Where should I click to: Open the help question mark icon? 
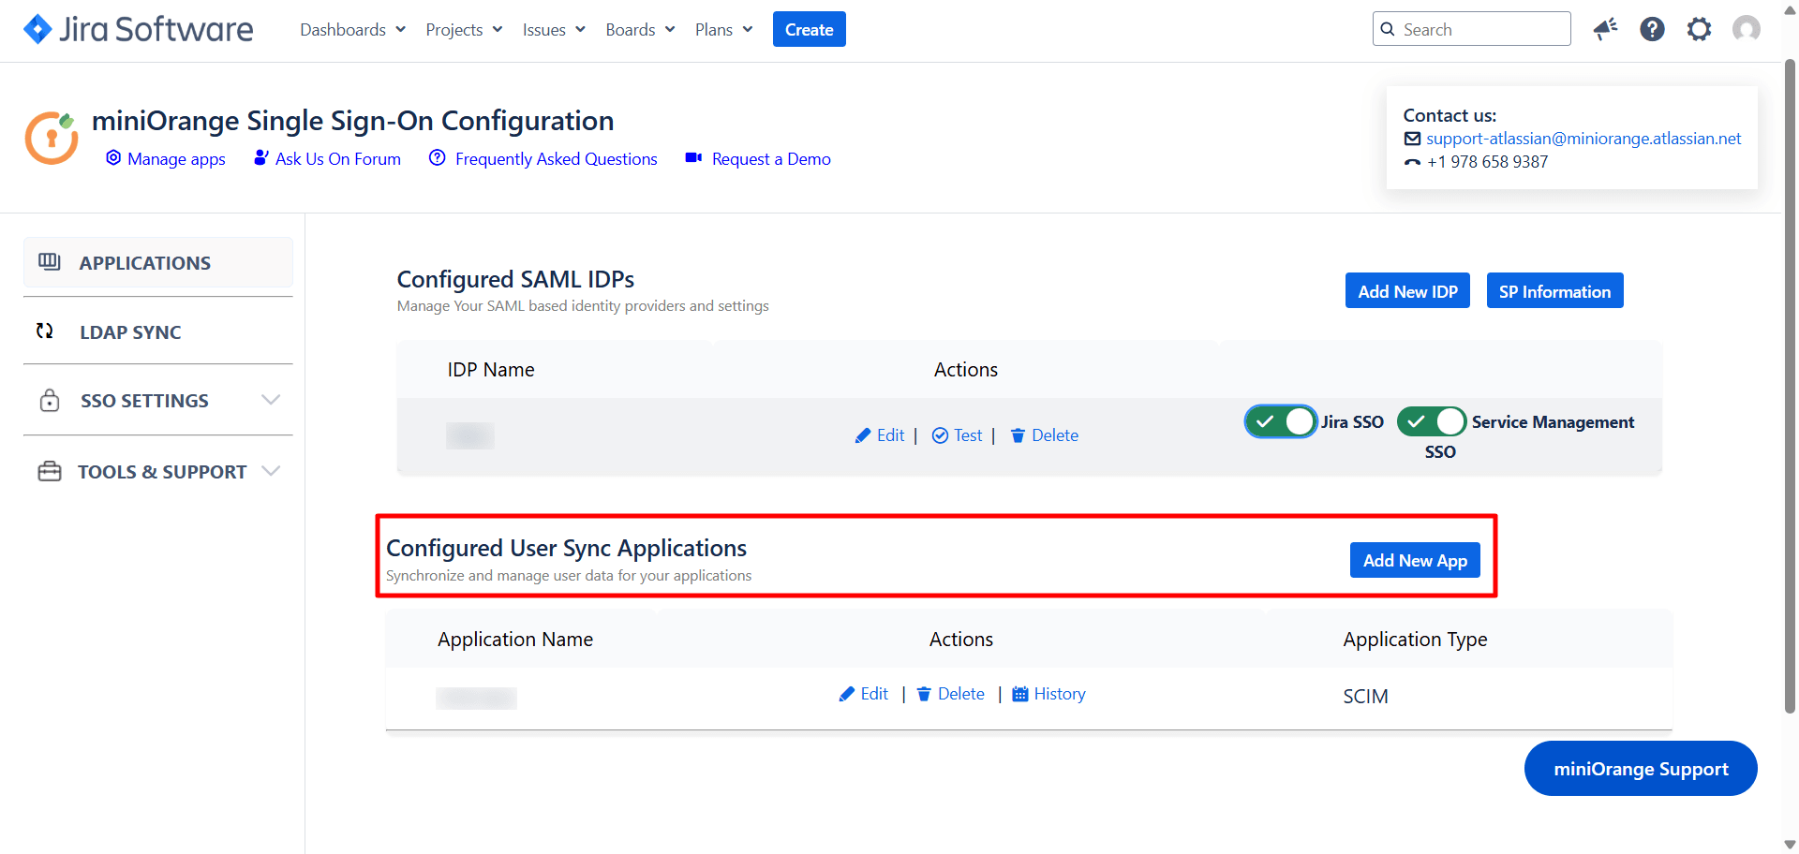point(1652,29)
